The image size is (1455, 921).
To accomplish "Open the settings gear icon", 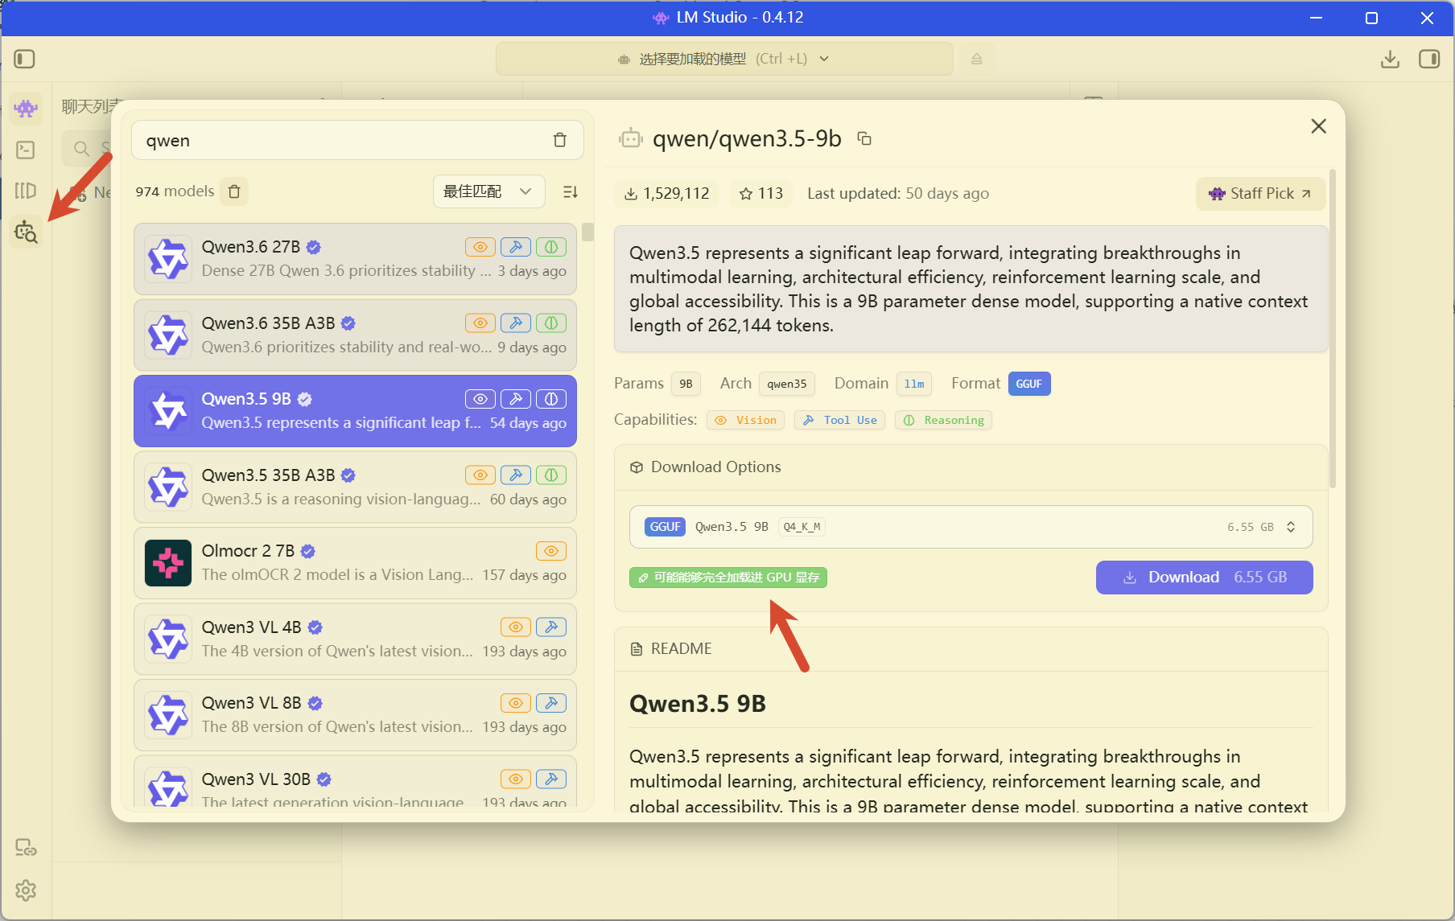I will point(26,890).
